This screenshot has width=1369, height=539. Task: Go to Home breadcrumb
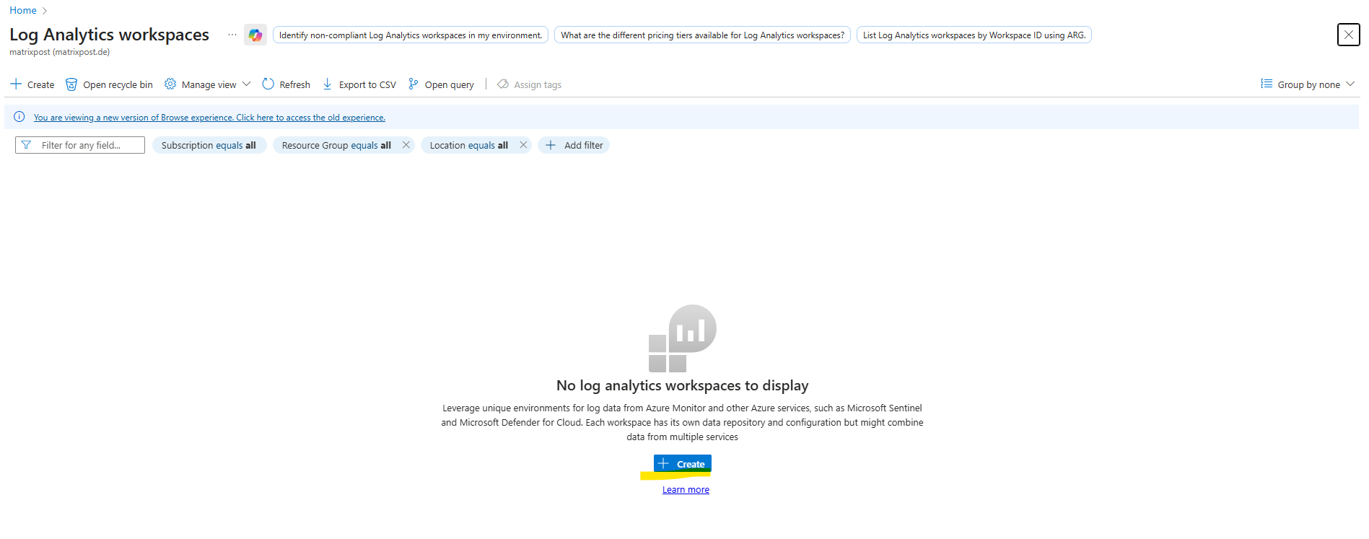tap(23, 10)
